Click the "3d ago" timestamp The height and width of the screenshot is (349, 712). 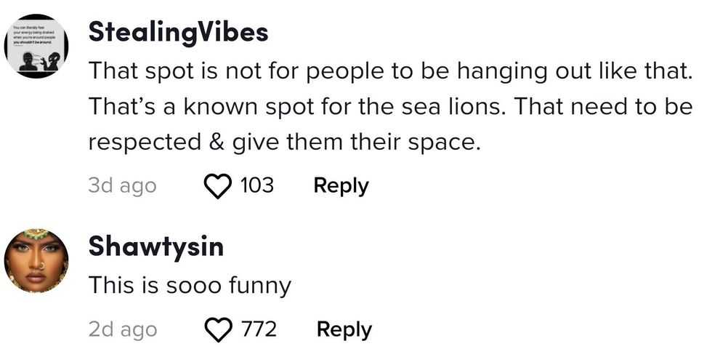pyautogui.click(x=122, y=185)
